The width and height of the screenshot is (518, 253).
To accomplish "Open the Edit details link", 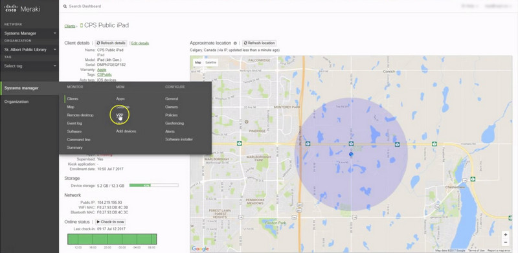I will (140, 43).
